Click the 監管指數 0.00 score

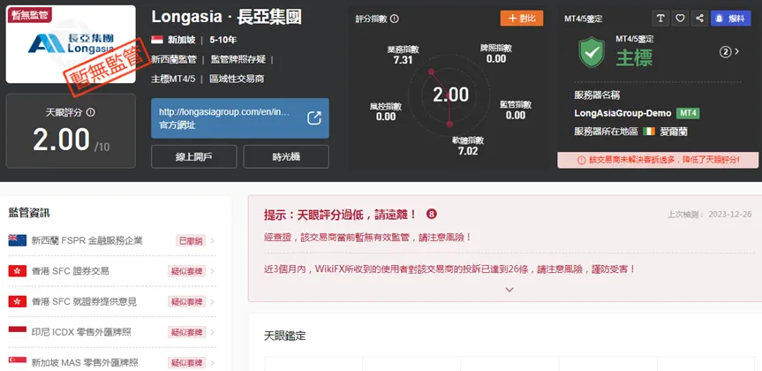tap(516, 110)
